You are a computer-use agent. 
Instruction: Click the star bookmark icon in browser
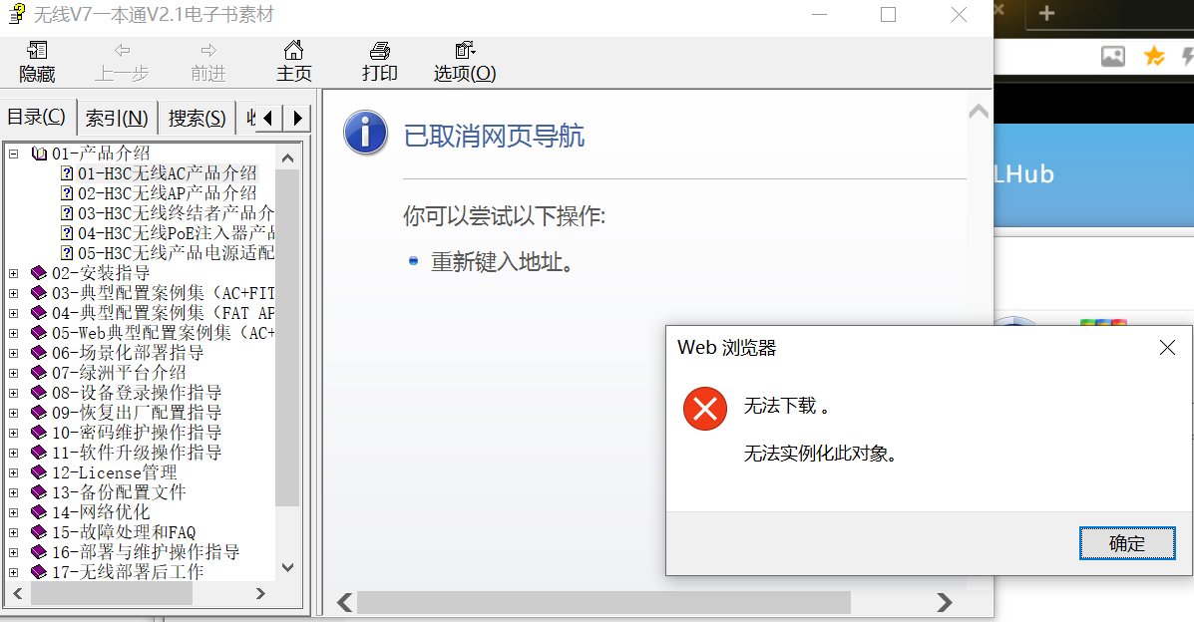point(1154,56)
